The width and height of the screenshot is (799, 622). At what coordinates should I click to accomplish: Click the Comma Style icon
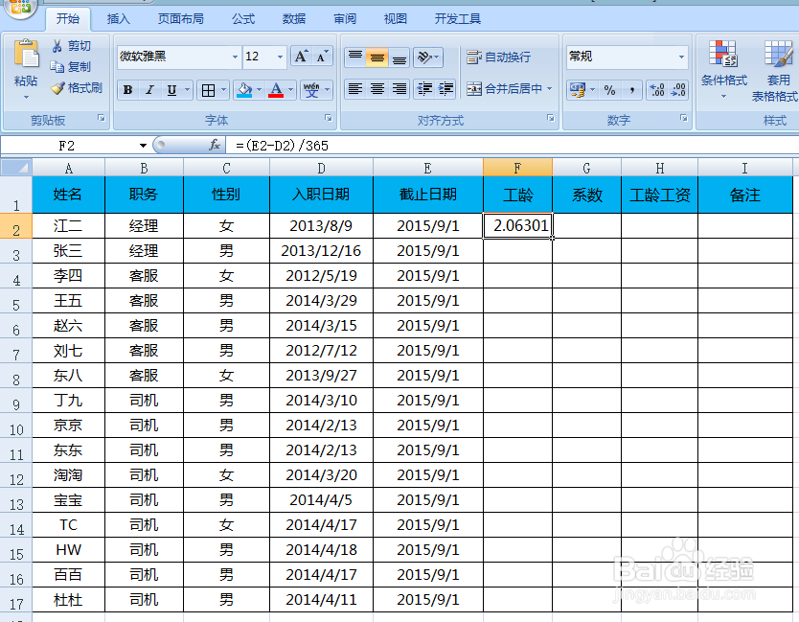coord(633,91)
